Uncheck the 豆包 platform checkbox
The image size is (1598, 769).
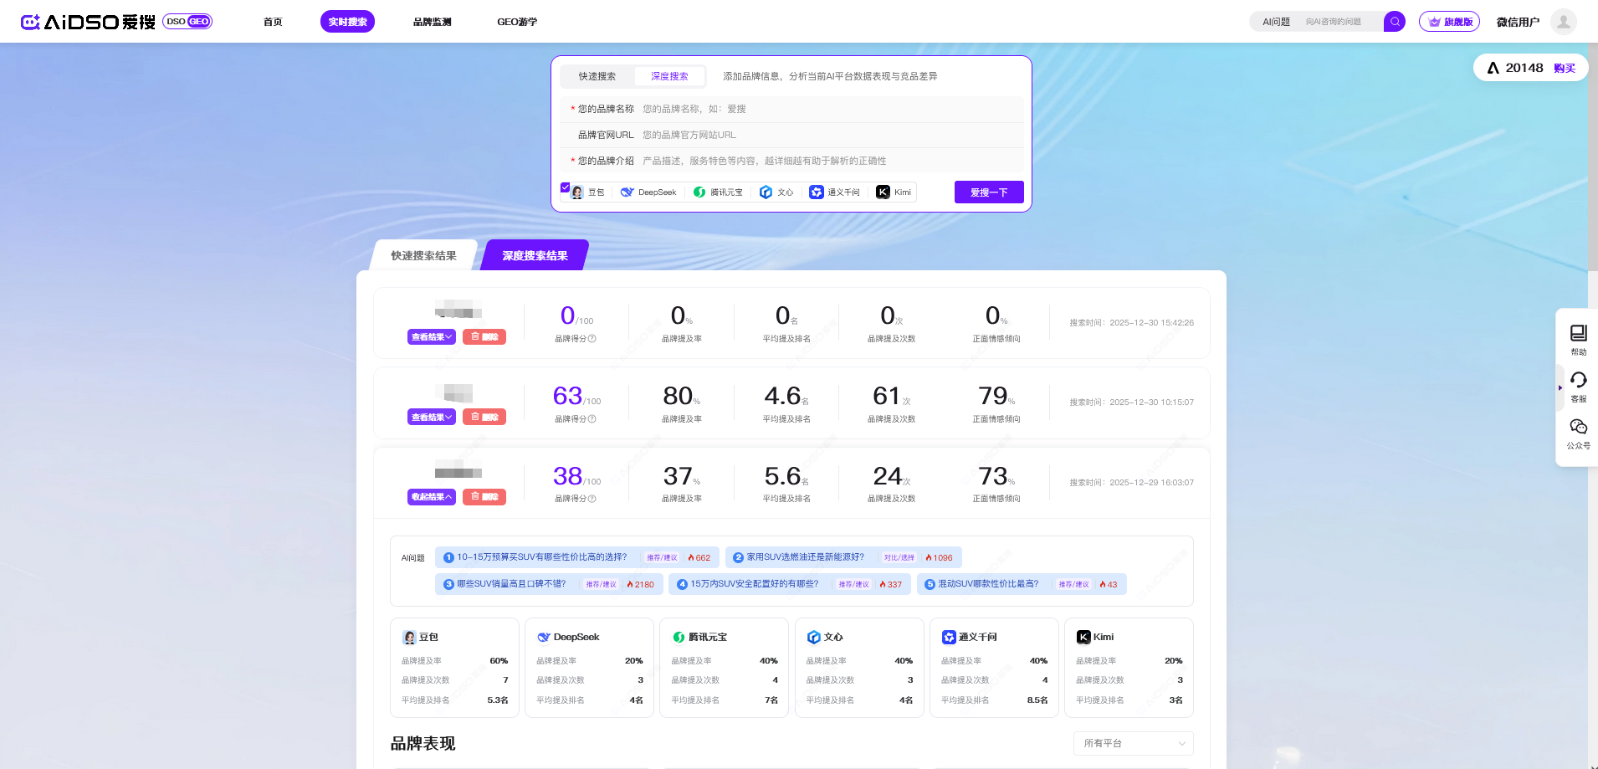click(566, 187)
